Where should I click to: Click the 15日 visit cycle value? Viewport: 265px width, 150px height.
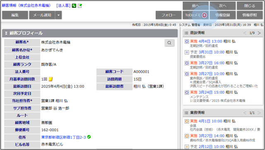click(x=137, y=79)
